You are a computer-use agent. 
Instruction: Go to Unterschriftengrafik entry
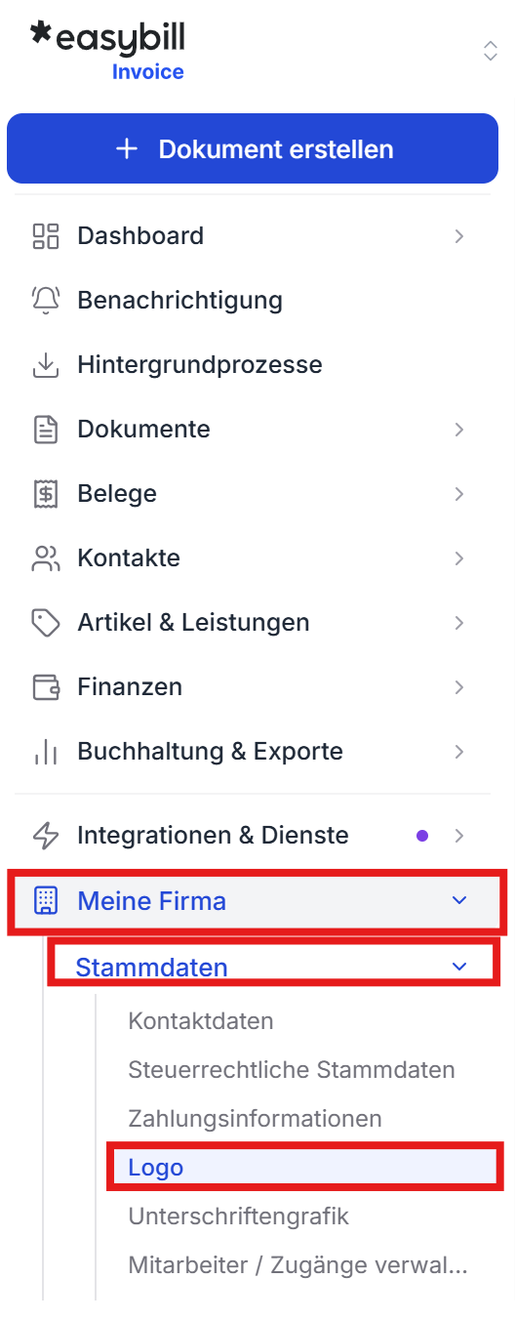pyautogui.click(x=239, y=1217)
